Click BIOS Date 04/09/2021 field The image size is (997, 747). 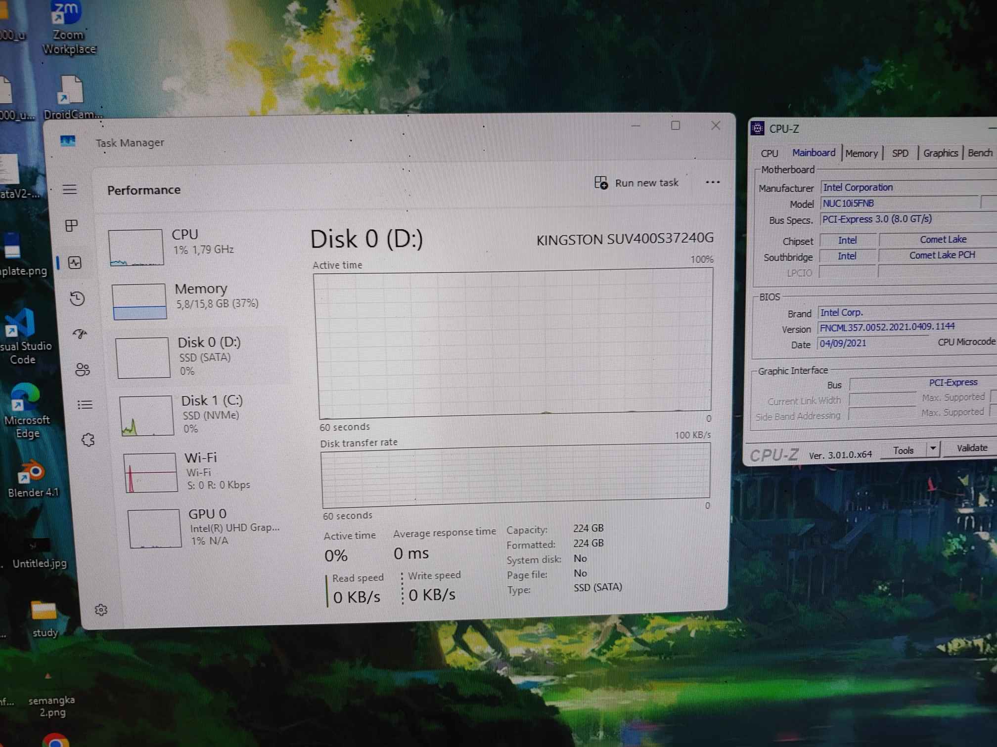point(873,343)
